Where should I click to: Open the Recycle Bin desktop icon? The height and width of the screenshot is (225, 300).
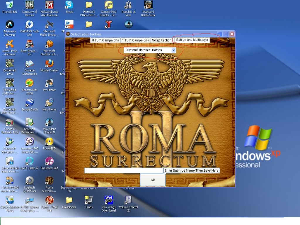pos(10,5)
